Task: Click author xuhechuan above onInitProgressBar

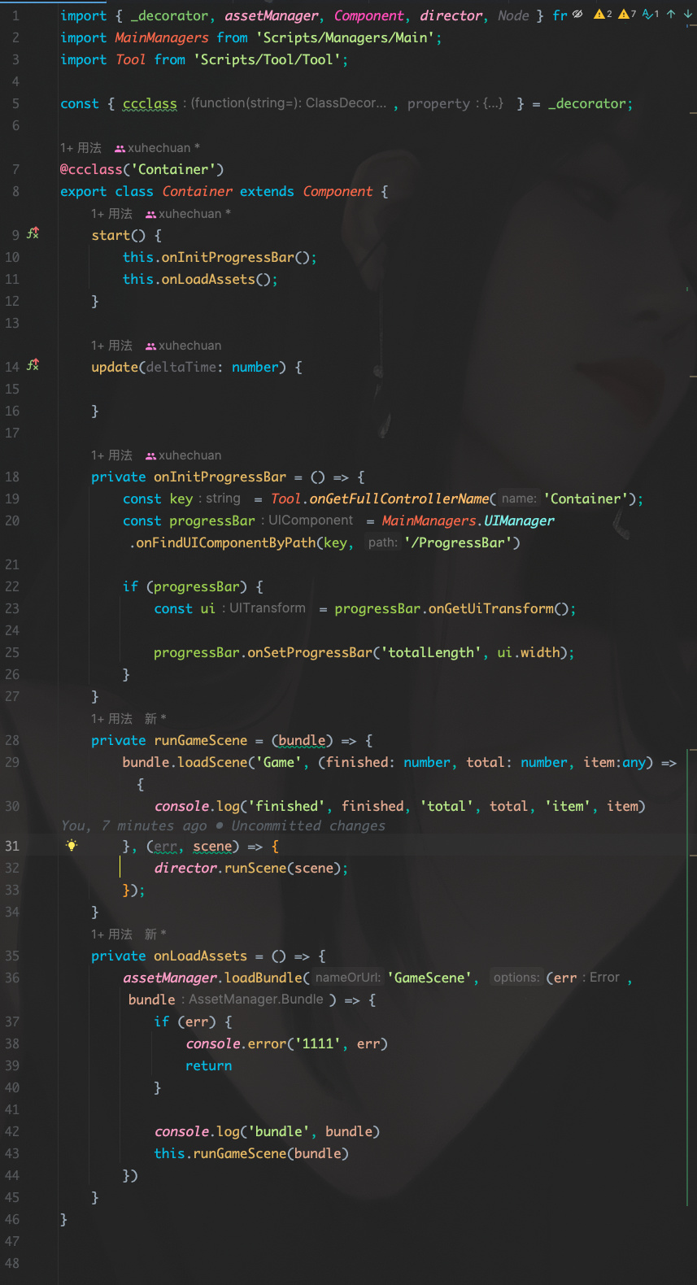Action: click(184, 455)
